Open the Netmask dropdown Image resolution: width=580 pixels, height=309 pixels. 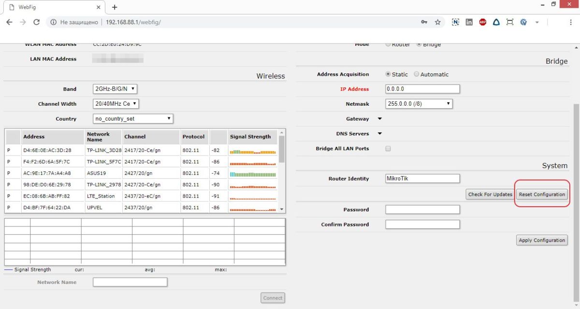click(419, 104)
